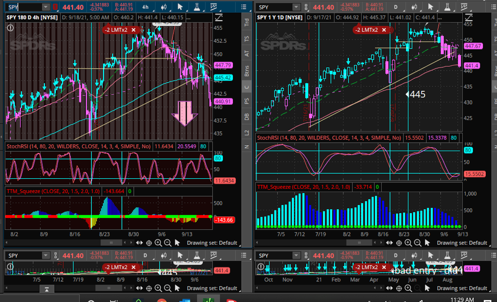
Task: Select the pointer drawing tool in top-left chart header
Action: 180,7
